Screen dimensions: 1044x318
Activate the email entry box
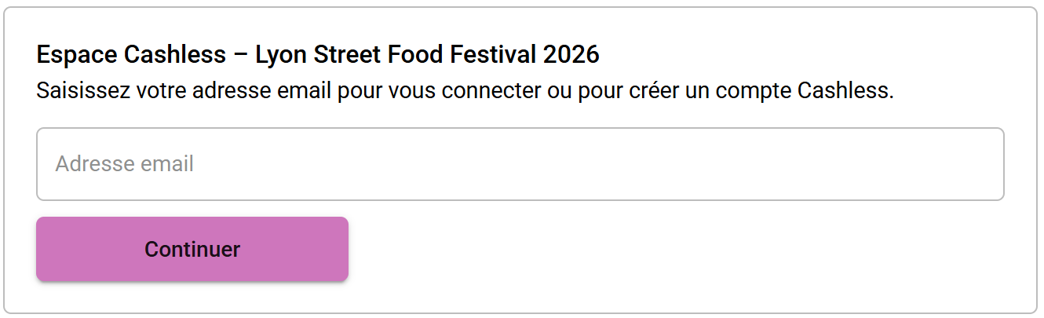(520, 164)
